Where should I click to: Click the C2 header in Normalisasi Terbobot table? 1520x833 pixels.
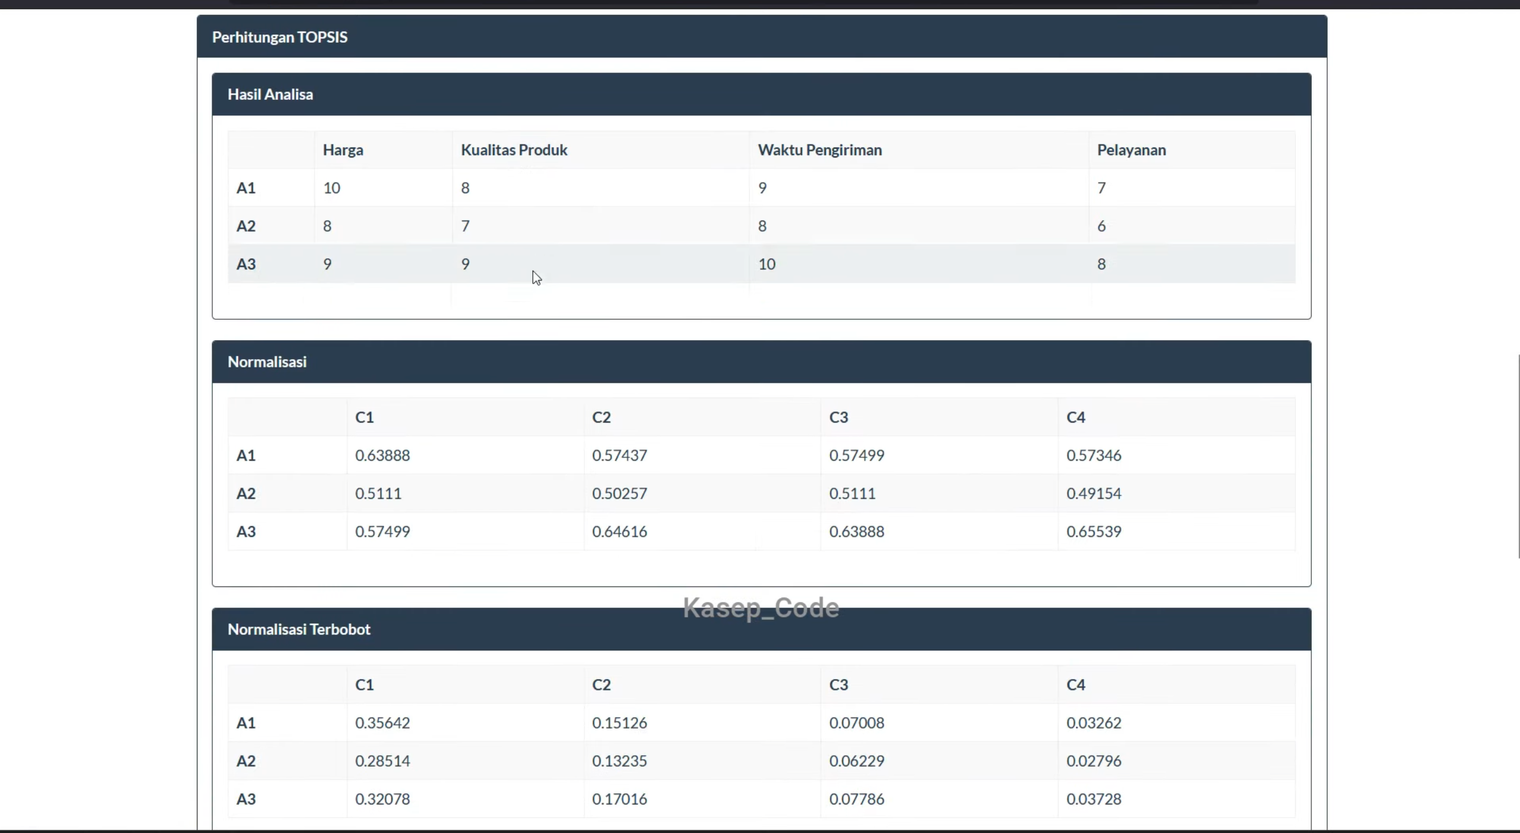coord(601,685)
